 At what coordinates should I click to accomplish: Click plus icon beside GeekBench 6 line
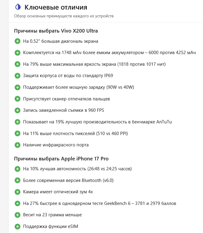(17, 203)
